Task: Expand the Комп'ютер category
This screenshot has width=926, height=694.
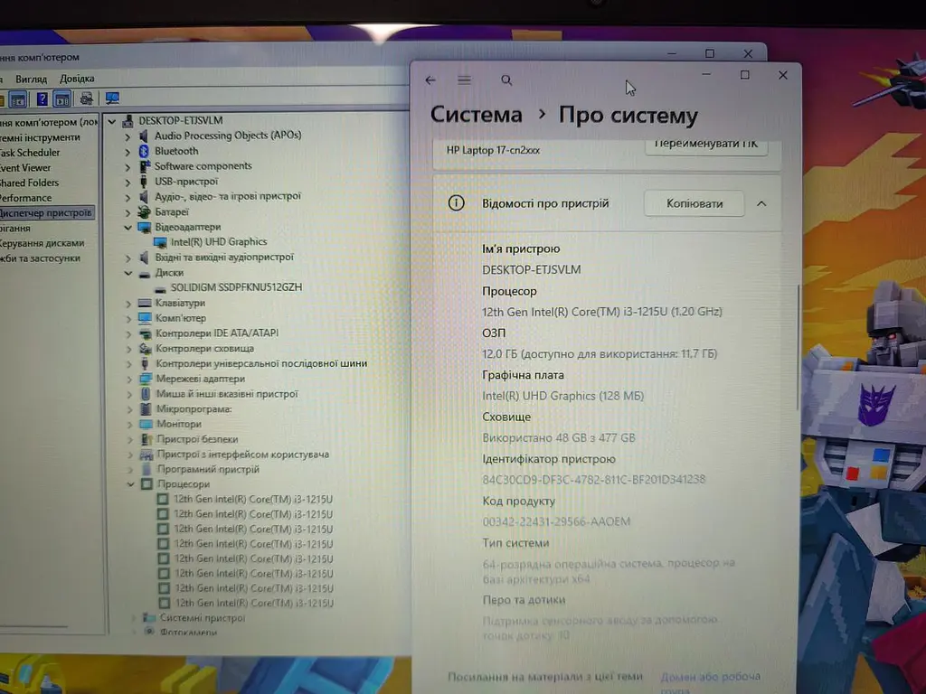Action: 128,319
